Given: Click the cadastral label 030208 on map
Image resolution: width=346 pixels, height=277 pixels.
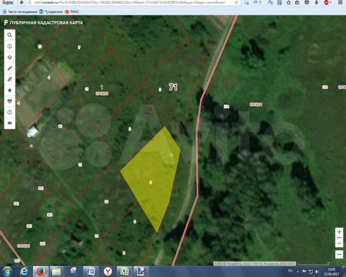Looking at the screenshot, I should [x=102, y=94].
